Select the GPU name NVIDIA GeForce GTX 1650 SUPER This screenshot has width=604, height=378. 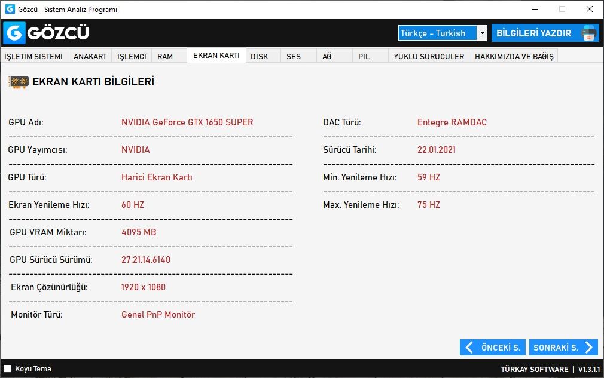pyautogui.click(x=187, y=122)
